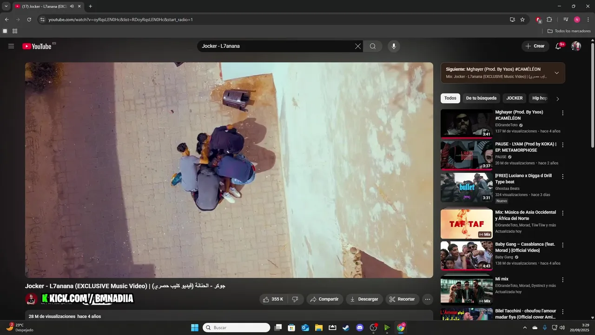Open the ElGrandeToto channel link
The width and height of the screenshot is (595, 335).
506,125
